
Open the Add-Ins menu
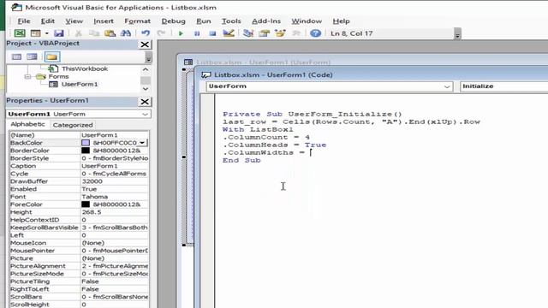(x=266, y=21)
